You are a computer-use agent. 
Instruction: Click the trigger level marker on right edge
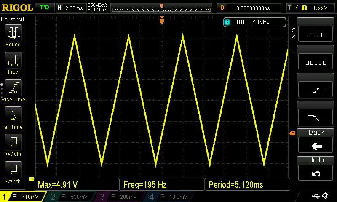(292, 133)
